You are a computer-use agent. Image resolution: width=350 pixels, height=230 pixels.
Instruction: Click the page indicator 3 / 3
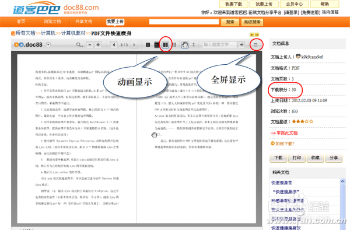124,45
